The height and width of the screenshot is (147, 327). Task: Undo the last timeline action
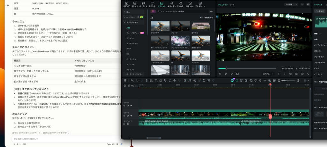click(137, 81)
